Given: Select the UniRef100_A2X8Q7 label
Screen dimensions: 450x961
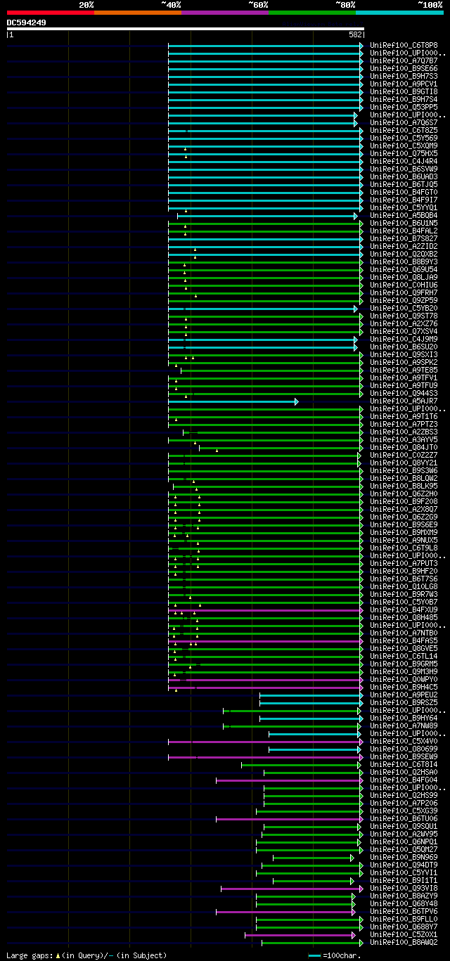Looking at the screenshot, I should [404, 509].
